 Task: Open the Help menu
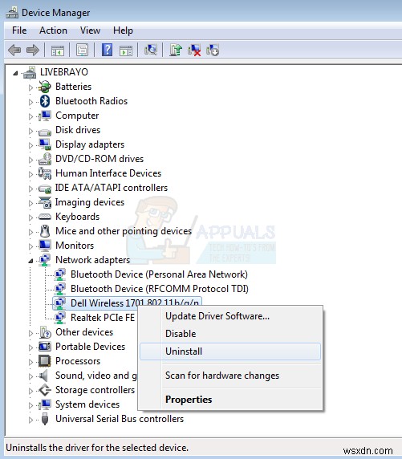(123, 30)
